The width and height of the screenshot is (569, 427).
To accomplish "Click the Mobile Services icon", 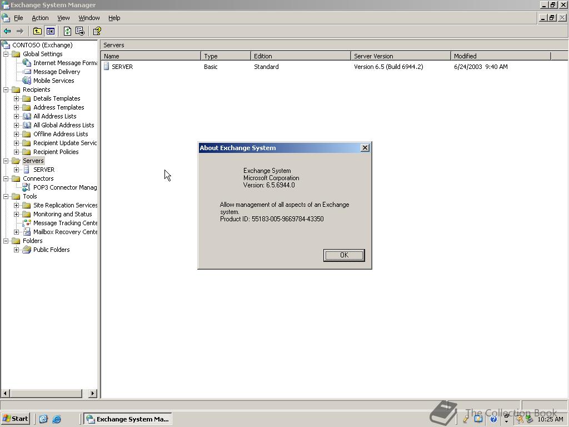I will click(27, 81).
